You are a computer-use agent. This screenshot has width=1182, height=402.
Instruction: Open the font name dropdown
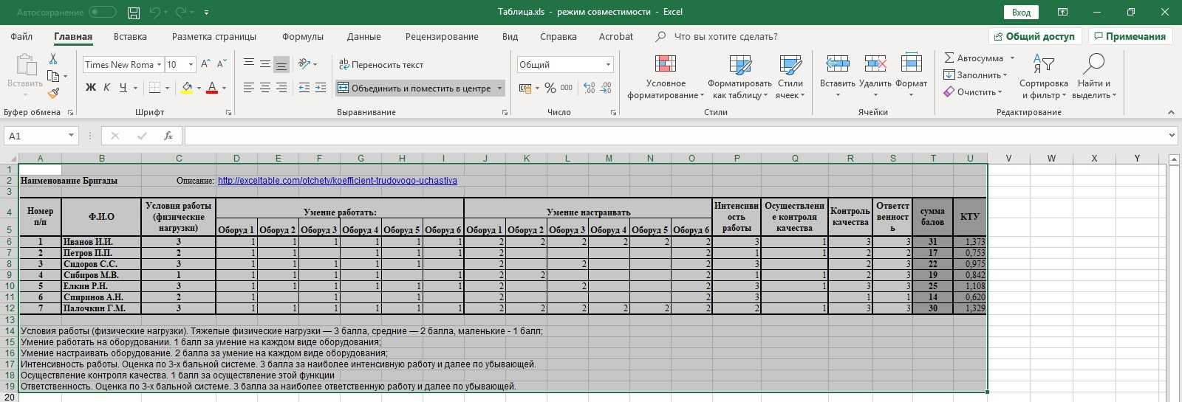tap(157, 65)
